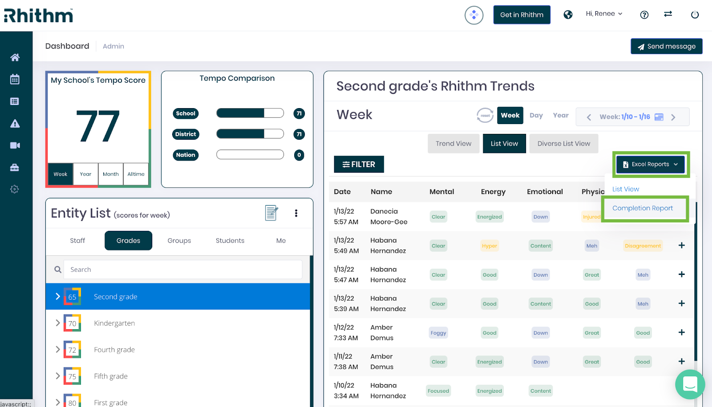Click the District tempo progress bar
This screenshot has height=407, width=712.
tap(250, 134)
